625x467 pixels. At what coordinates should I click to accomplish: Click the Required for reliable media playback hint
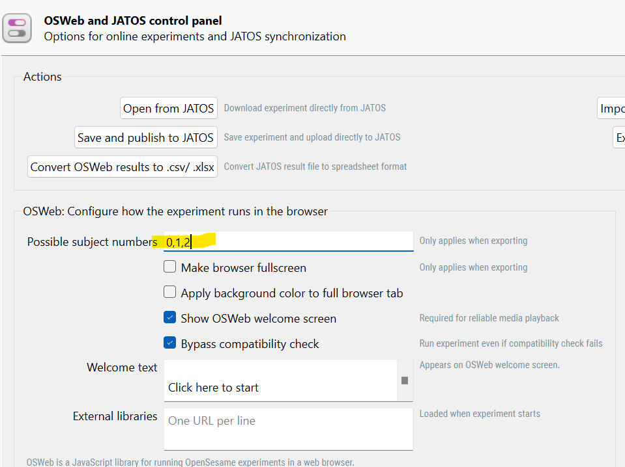pos(489,318)
